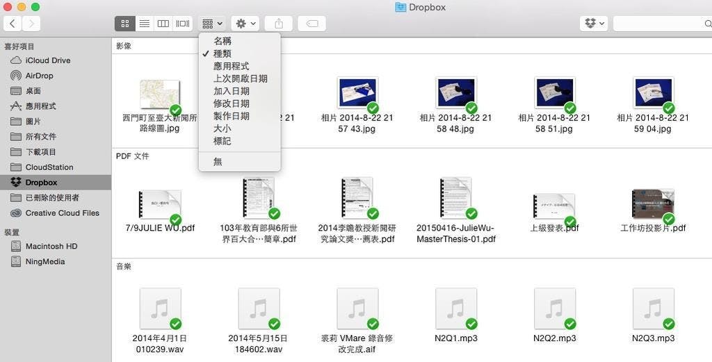Screen dimensions: 712x362
Task: Choose 上次開啟日期 in arrange menu
Action: tap(240, 79)
